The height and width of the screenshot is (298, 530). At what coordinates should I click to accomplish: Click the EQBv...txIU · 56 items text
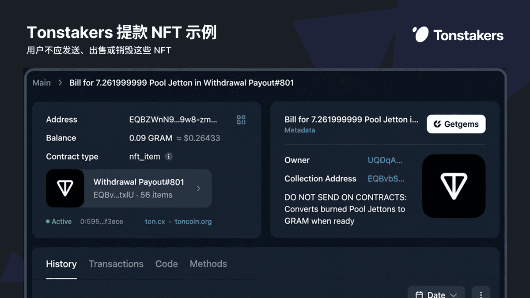pyautogui.click(x=133, y=195)
